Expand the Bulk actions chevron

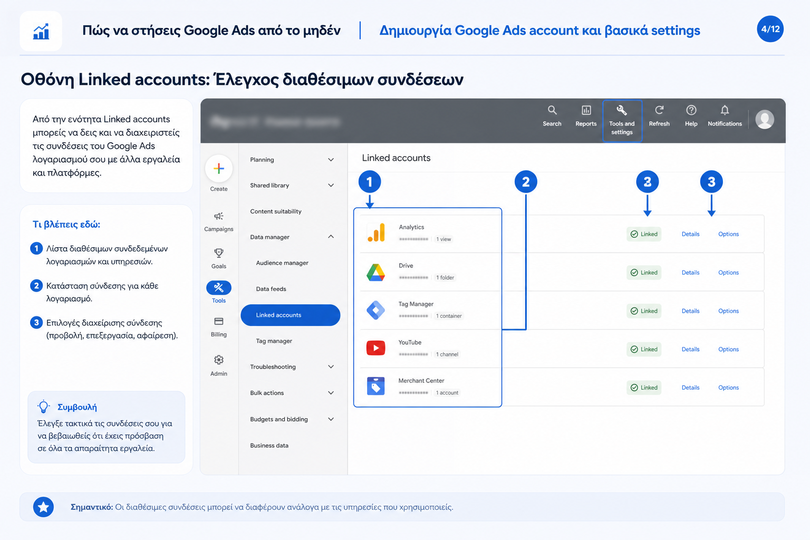[331, 393]
